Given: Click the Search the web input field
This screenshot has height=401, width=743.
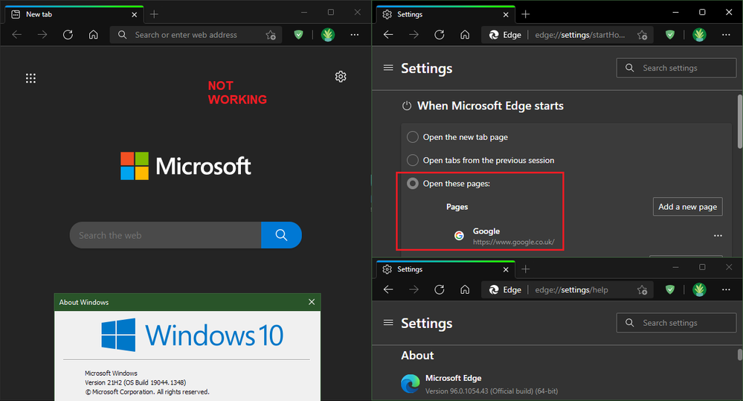Looking at the screenshot, I should [x=165, y=235].
